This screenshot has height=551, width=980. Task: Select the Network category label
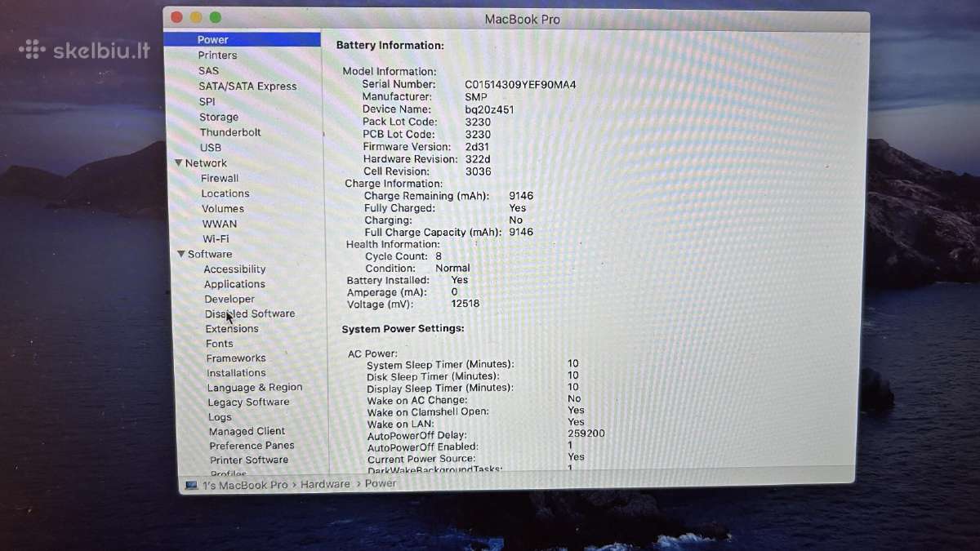point(206,163)
